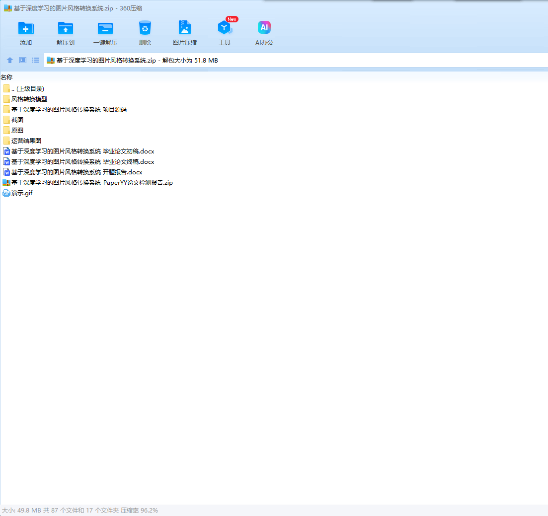Image resolution: width=548 pixels, height=516 pixels.
Task: Click the folder icon of 截图
Action: pyautogui.click(x=6, y=120)
